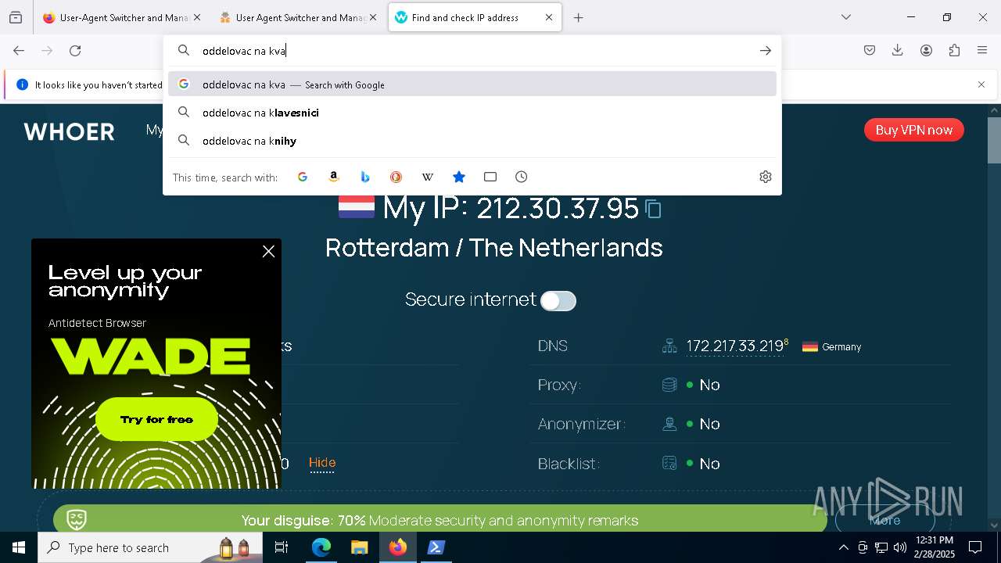
Task: Click Try for free button
Action: pos(156,420)
